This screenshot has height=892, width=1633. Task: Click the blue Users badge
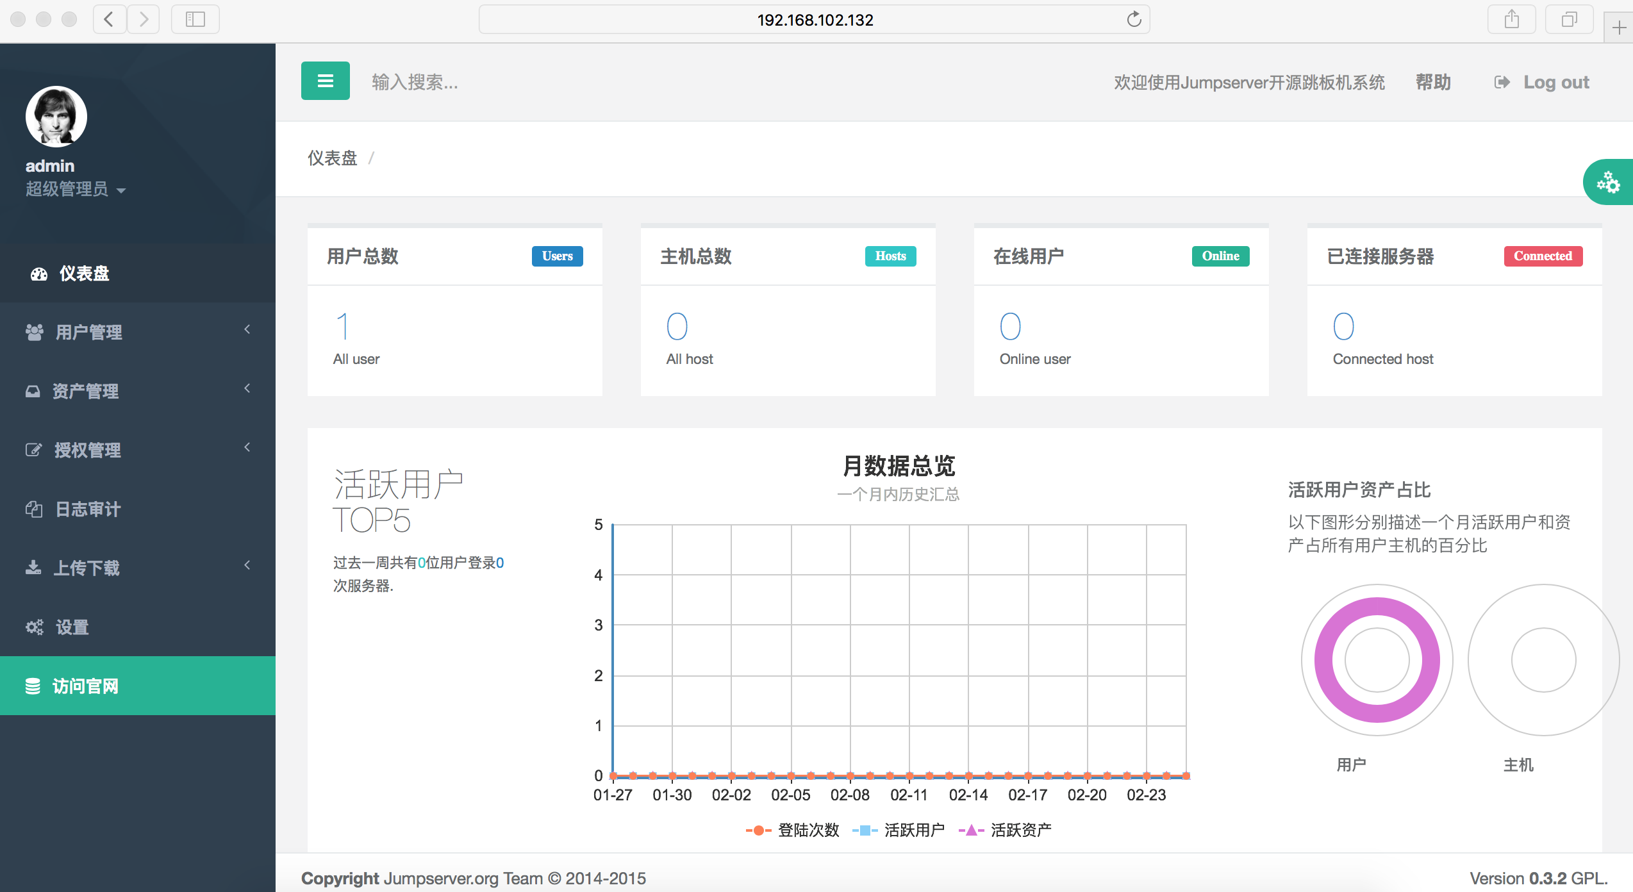pos(557,256)
